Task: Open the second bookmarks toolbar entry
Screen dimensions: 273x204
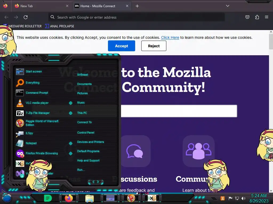Action: tap(60, 26)
